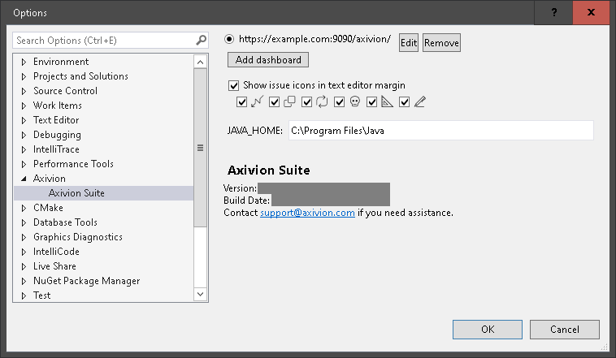Image resolution: width=616 pixels, height=358 pixels.
Task: Expand the Performance Tools node
Action: tap(24, 164)
